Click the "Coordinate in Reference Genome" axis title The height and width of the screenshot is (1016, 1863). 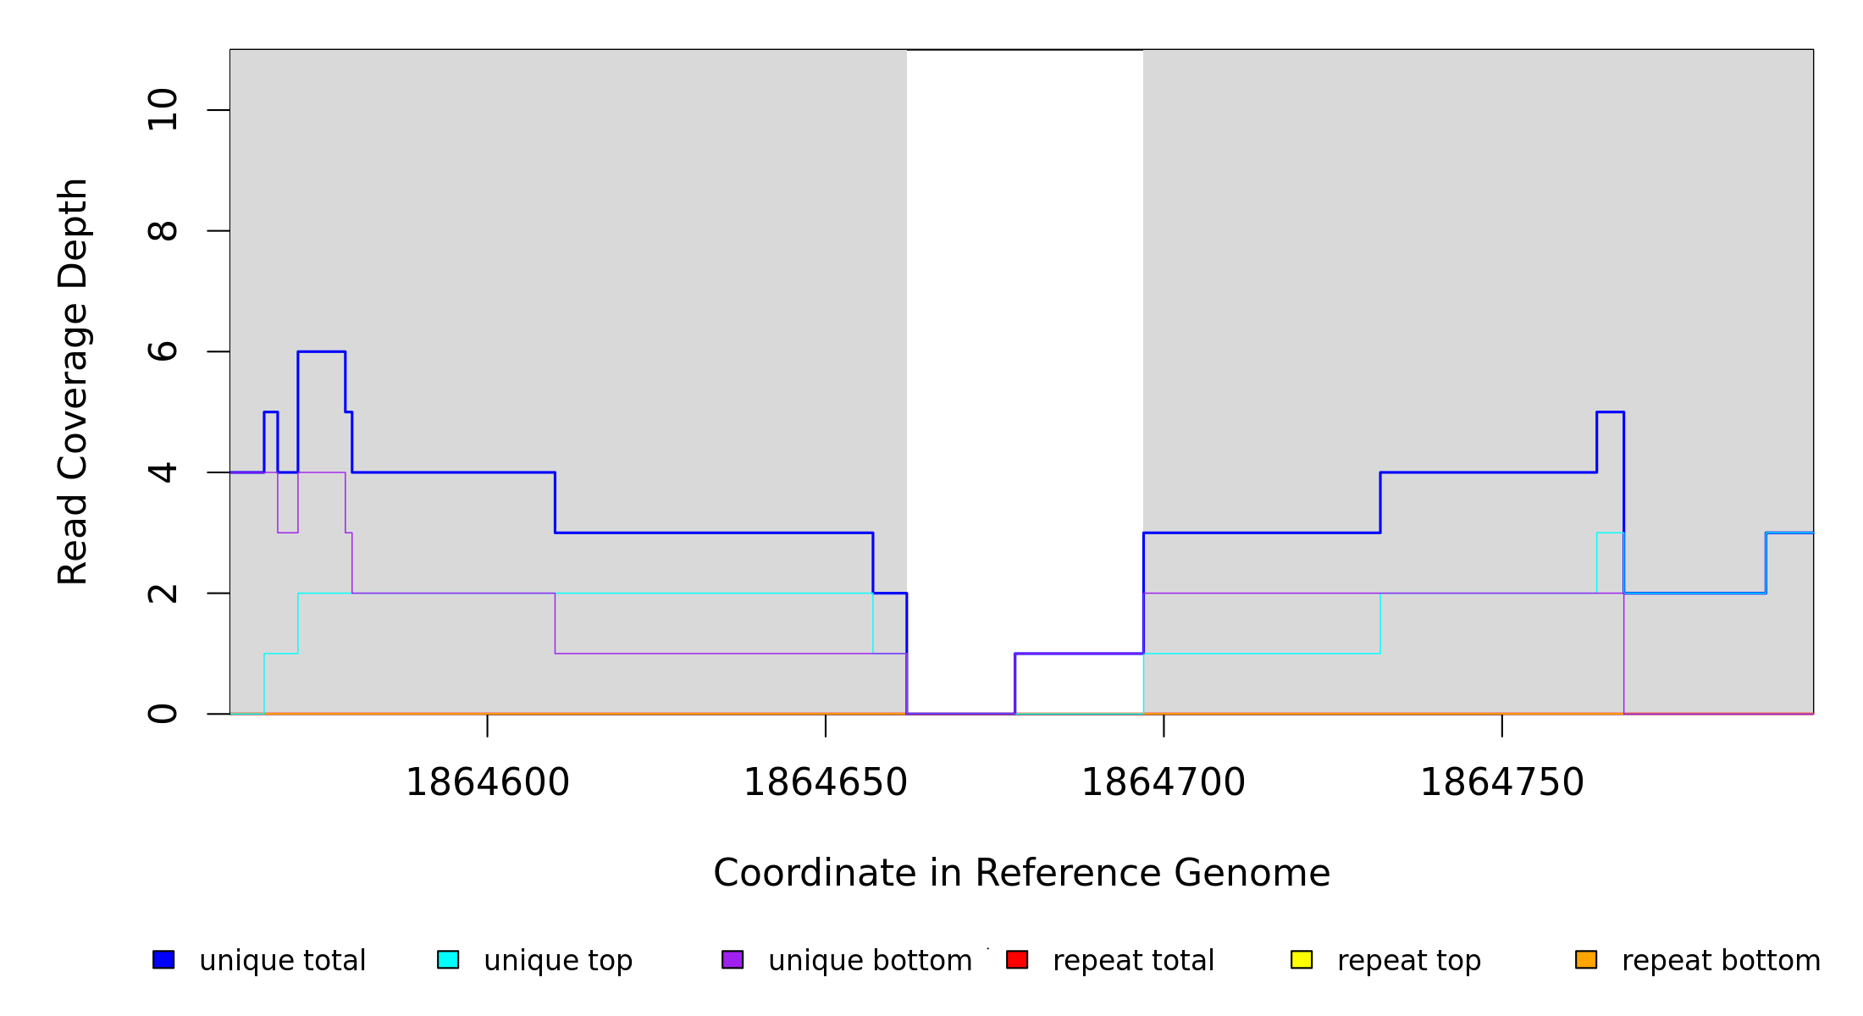[1021, 873]
